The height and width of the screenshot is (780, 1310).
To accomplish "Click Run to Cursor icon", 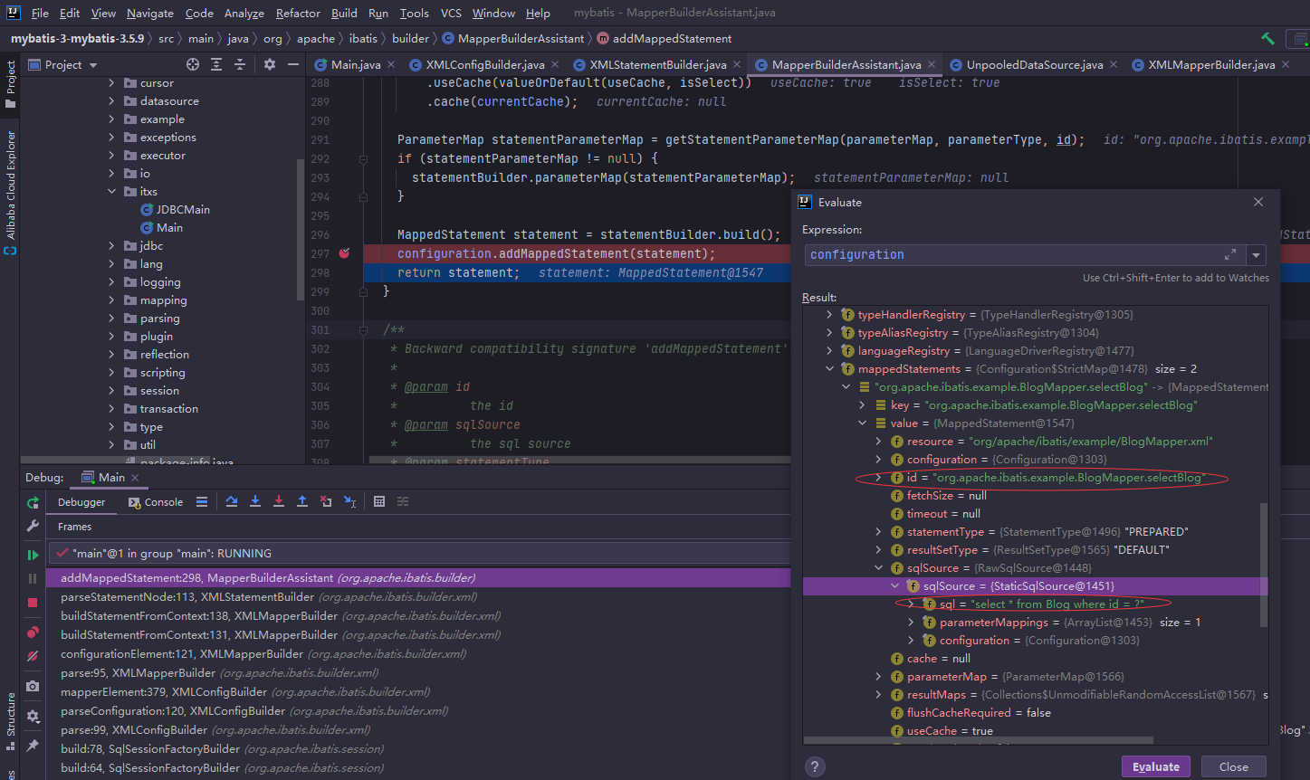I will 349,501.
